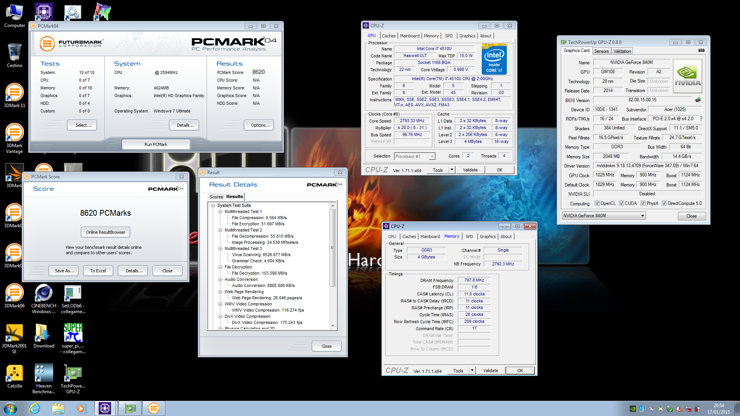The height and width of the screenshot is (416, 740).
Task: Switch to PCMark04 taskbar item
Action: 153,408
